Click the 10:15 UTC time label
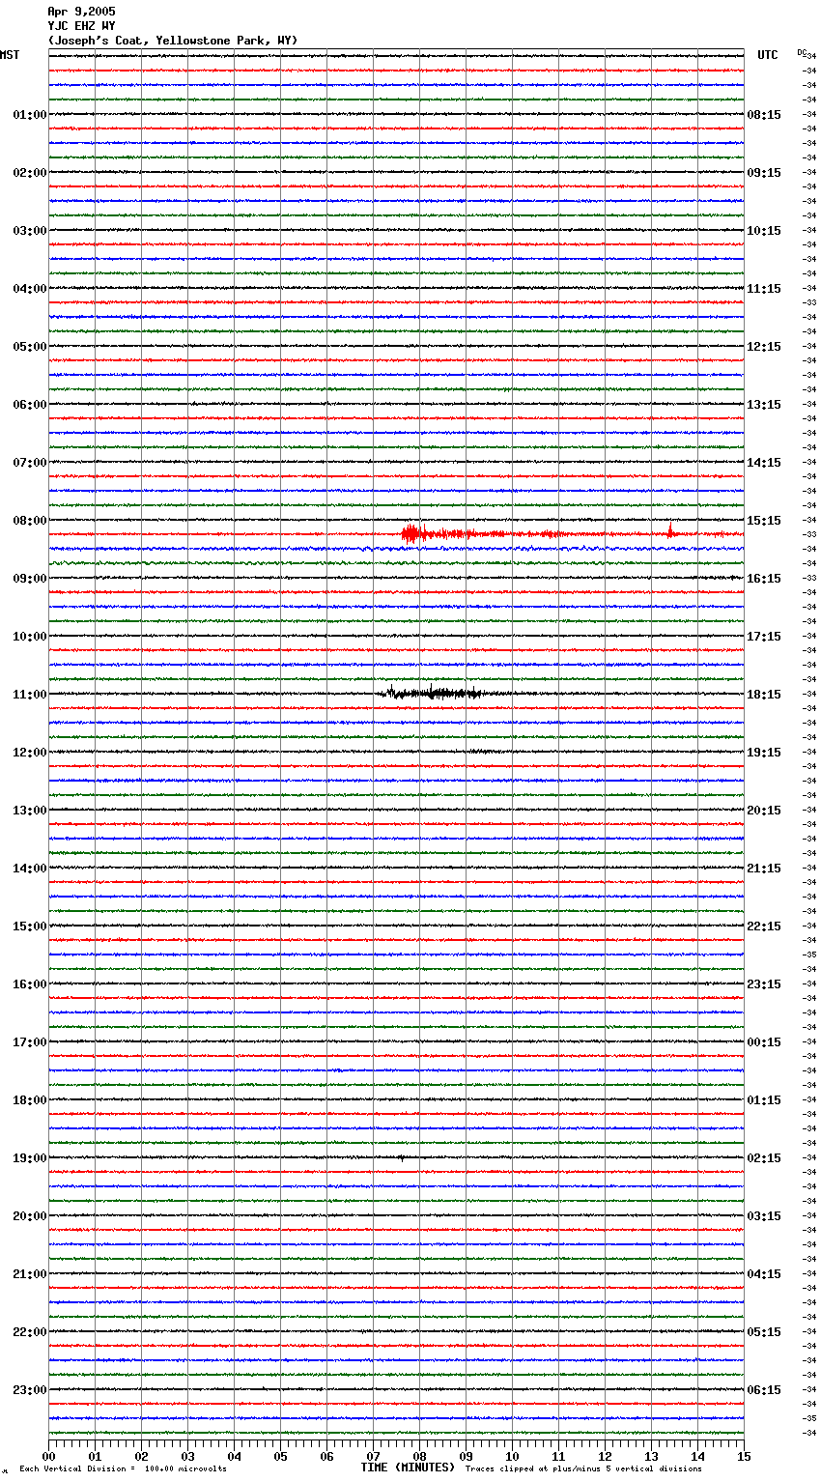The image size is (821, 1482). (x=764, y=231)
